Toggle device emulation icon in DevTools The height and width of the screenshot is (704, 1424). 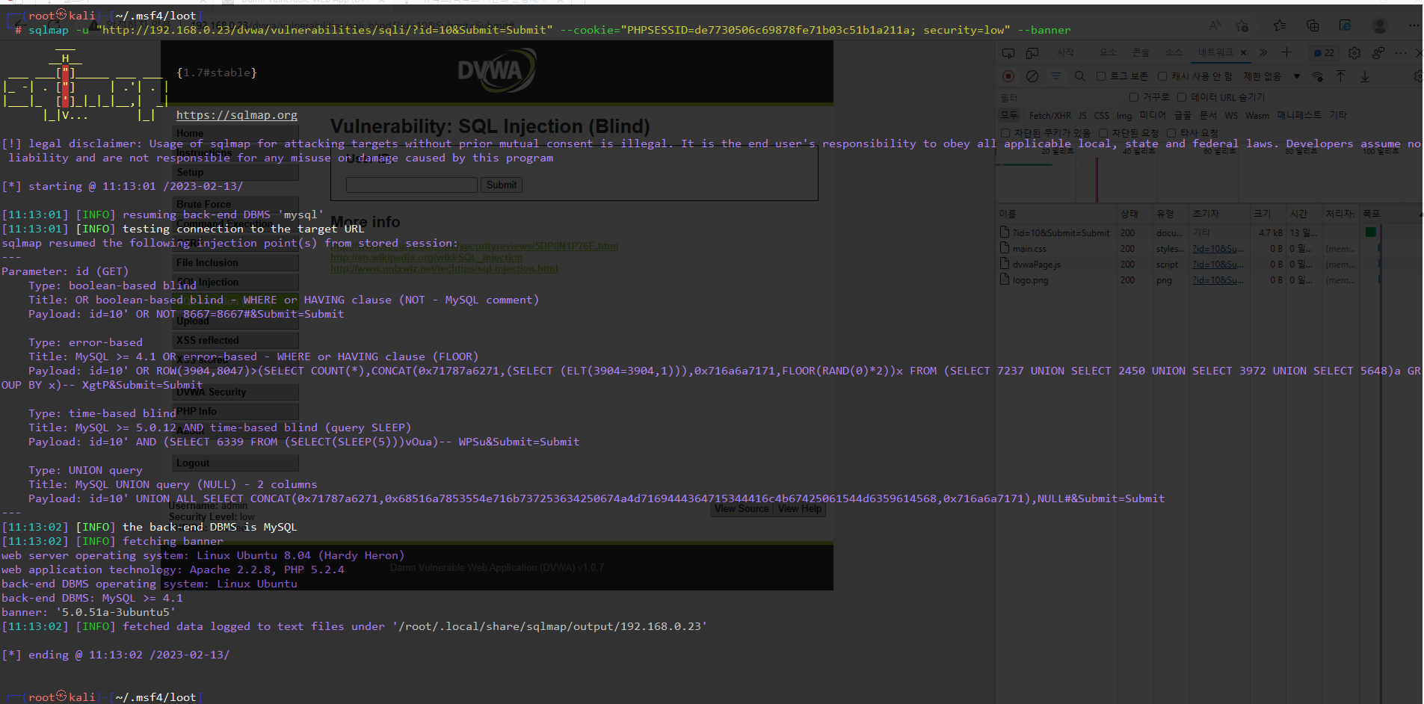[1032, 53]
